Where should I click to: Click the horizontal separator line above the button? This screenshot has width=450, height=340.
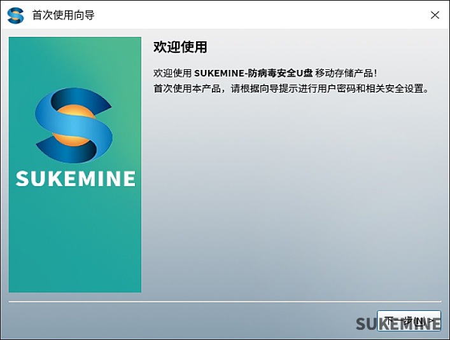223,302
